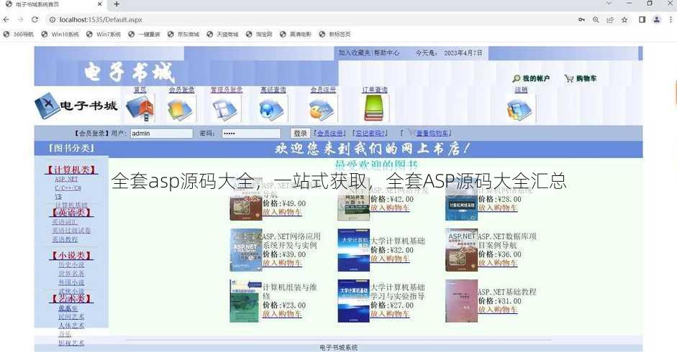Open a new browser tab
The image size is (677, 352).
tap(117, 4)
